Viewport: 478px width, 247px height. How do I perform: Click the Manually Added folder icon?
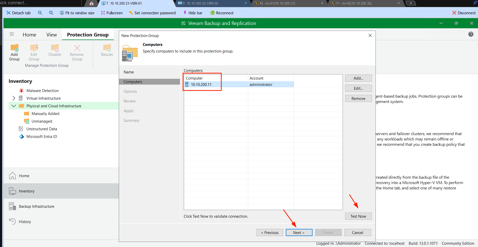(27, 113)
